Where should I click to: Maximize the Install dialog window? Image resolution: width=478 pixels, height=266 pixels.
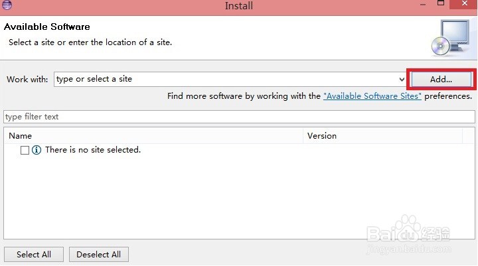(441, 3)
